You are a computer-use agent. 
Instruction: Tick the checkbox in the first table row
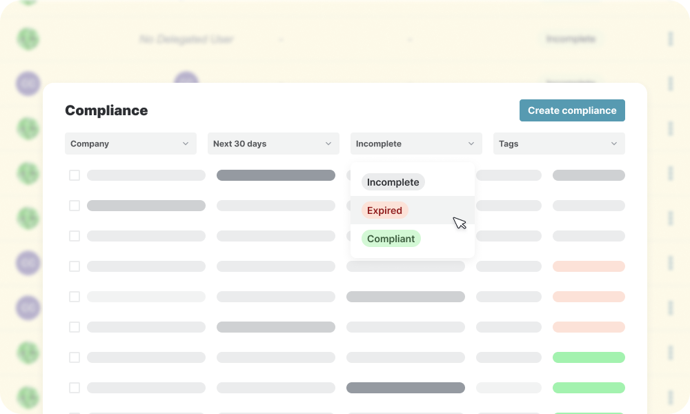75,175
